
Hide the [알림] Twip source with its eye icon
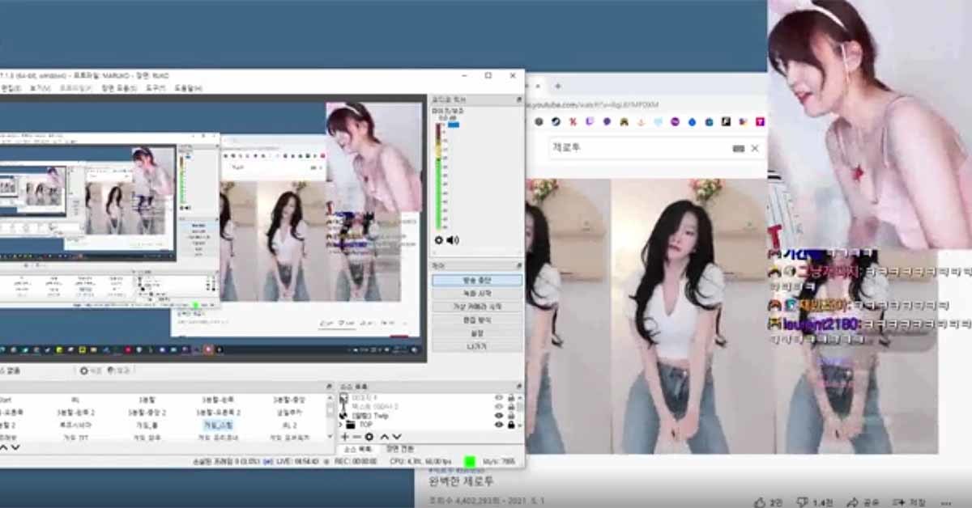coord(500,416)
